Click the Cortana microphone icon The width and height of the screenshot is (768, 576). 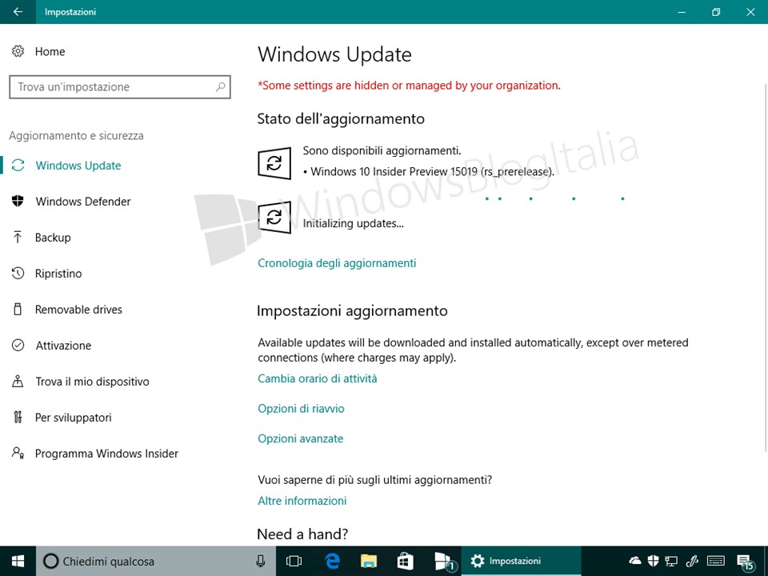[x=261, y=562]
